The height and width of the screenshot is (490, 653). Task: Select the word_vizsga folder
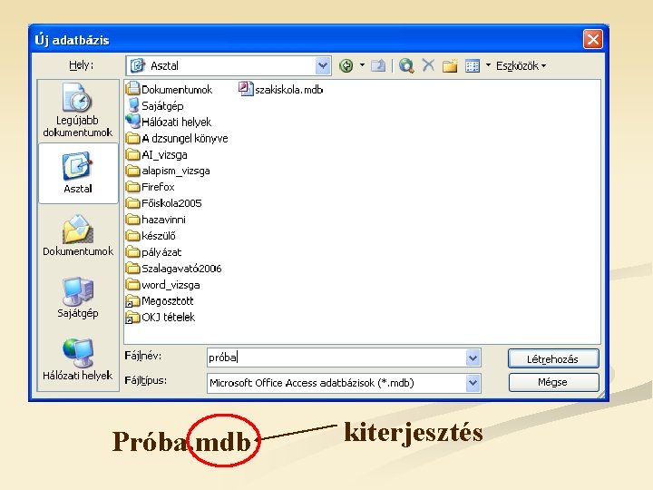tap(163, 285)
